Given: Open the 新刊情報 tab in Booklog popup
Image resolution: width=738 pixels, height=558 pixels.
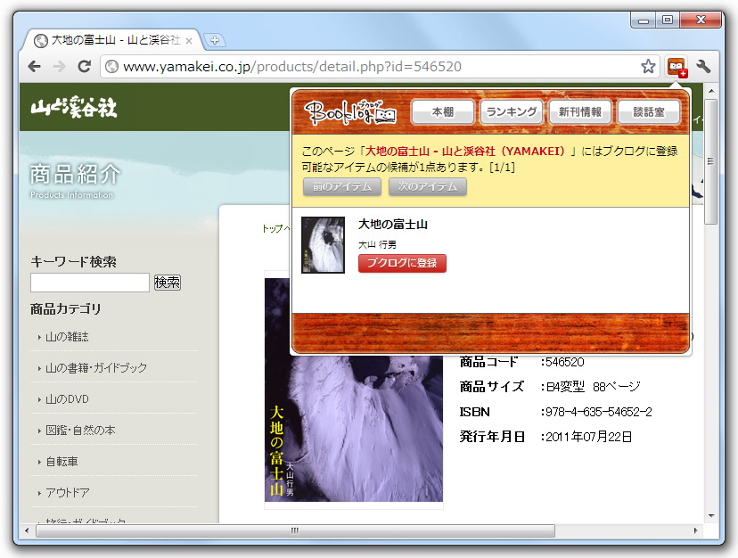Looking at the screenshot, I should (x=580, y=112).
